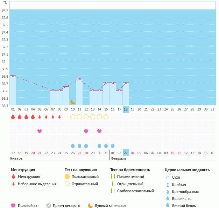The image size is (219, 208).
Task: Click the 'Цервикальная жидкость' legend heading
Action: pyautogui.click(x=187, y=170)
